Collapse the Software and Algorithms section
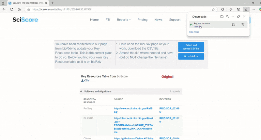Image resolution: width=261 pixels, height=140 pixels. point(81,91)
